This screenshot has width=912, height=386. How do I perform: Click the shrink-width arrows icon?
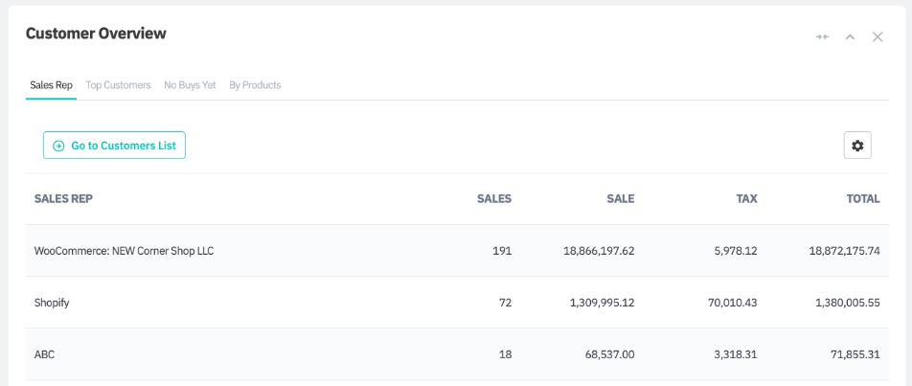tap(821, 36)
